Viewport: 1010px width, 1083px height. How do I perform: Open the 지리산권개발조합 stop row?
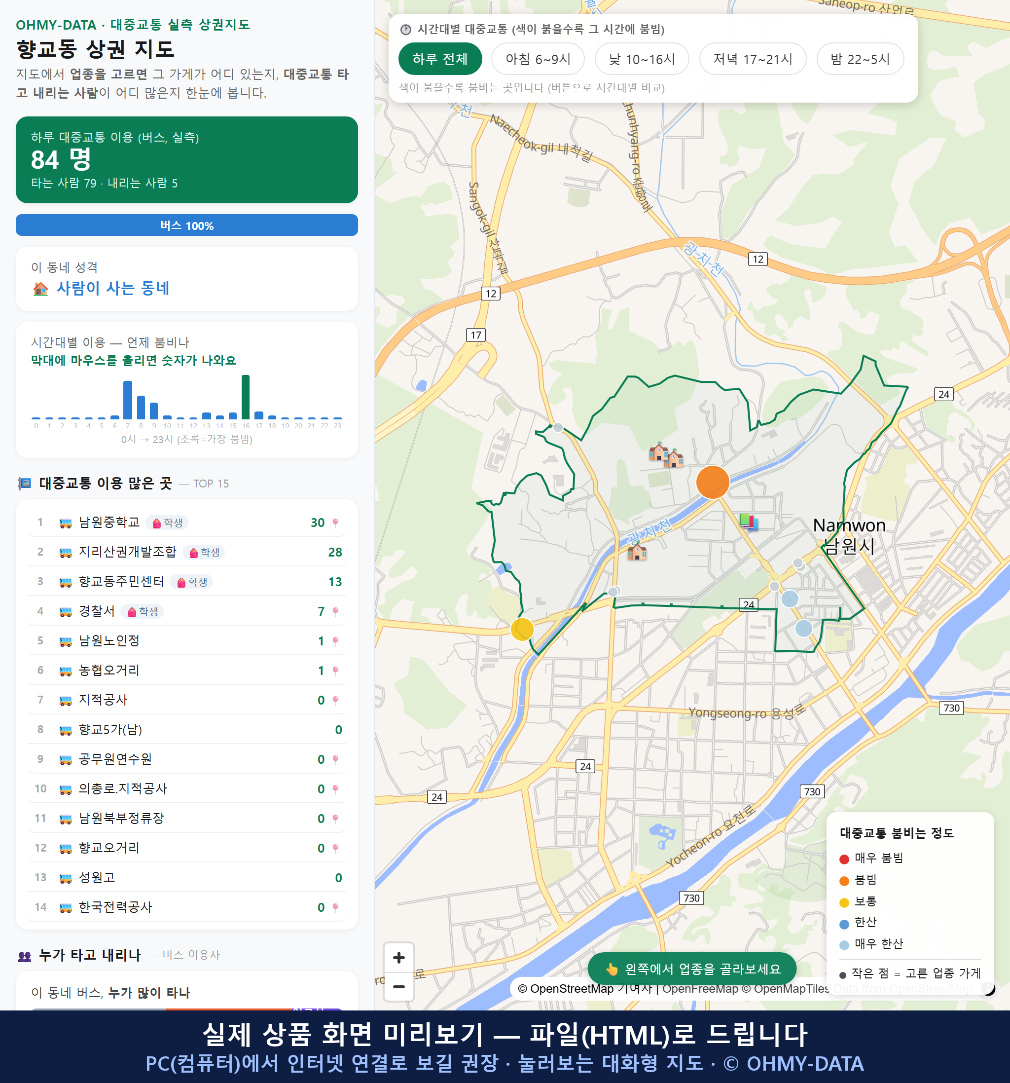pyautogui.click(x=187, y=552)
